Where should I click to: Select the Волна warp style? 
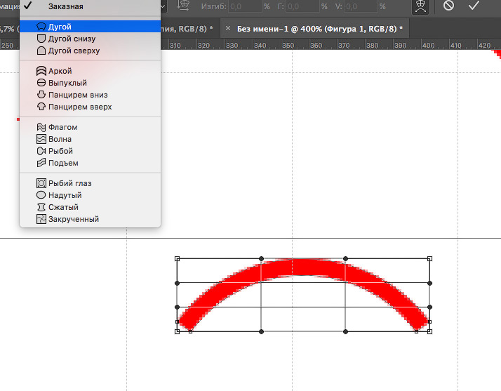click(90, 139)
